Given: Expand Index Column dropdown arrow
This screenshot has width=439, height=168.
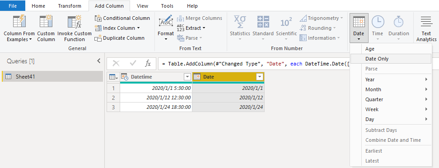Looking at the screenshot, I should coord(138,28).
